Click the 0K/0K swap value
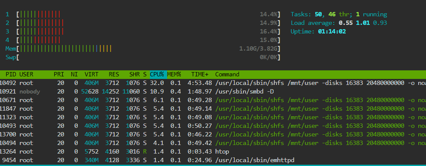The image size is (426, 166). (x=268, y=57)
